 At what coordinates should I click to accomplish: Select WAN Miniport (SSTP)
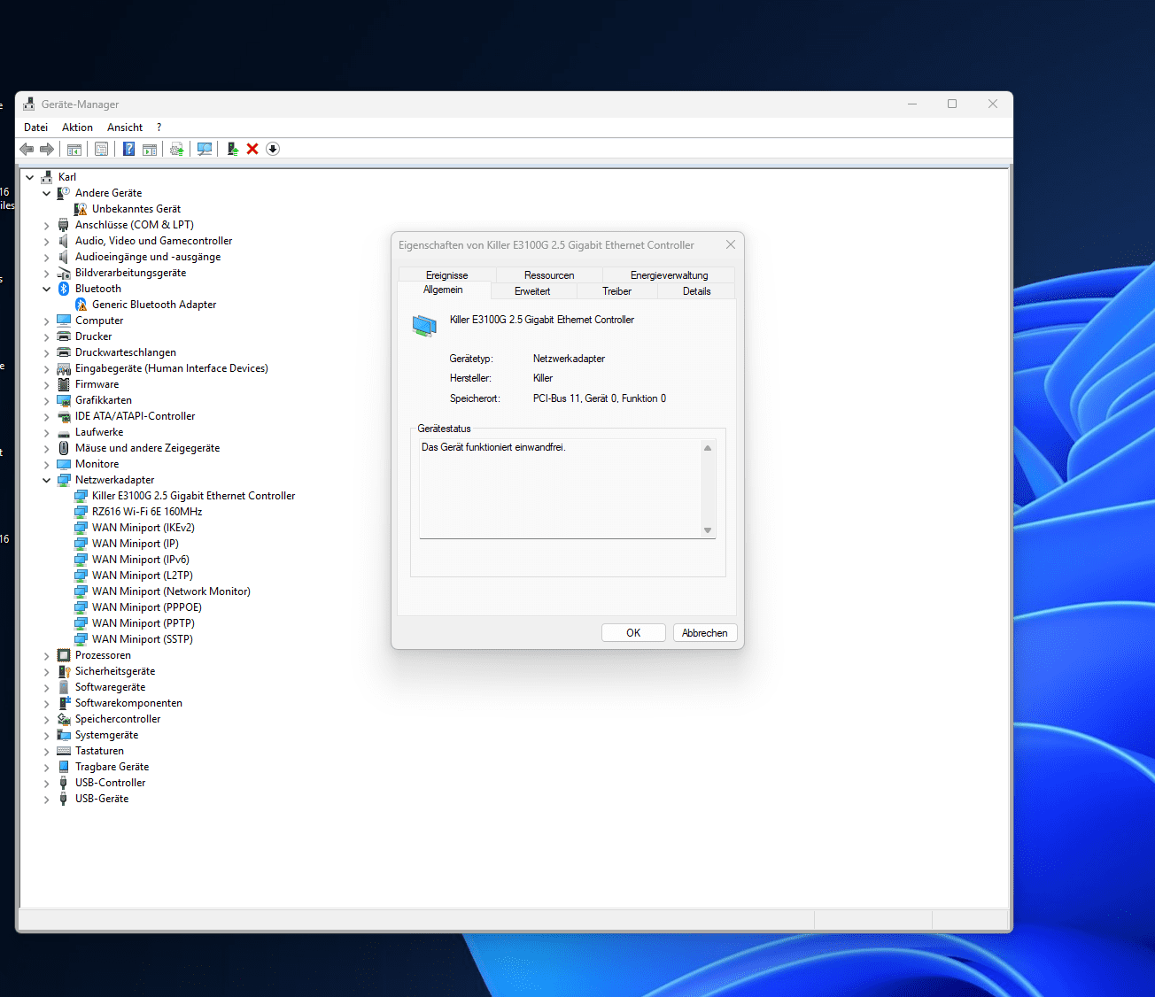tap(143, 639)
